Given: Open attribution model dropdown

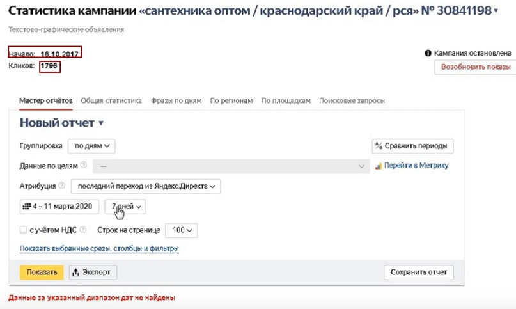Looking at the screenshot, I should pyautogui.click(x=146, y=186).
